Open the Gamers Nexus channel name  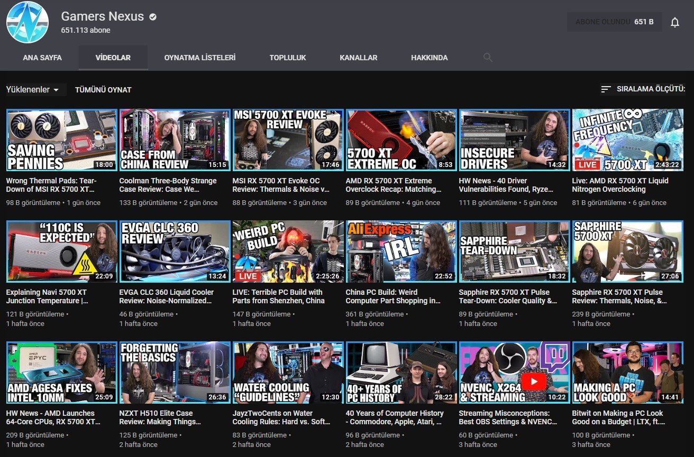coord(103,16)
